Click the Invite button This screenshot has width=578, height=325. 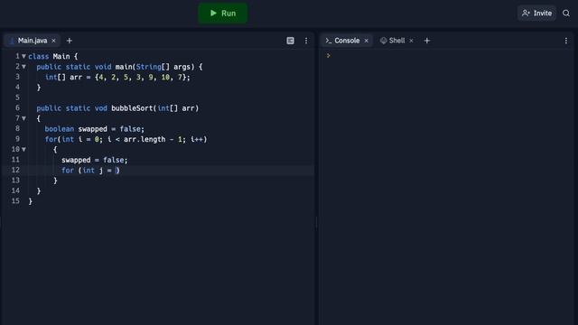pos(536,14)
